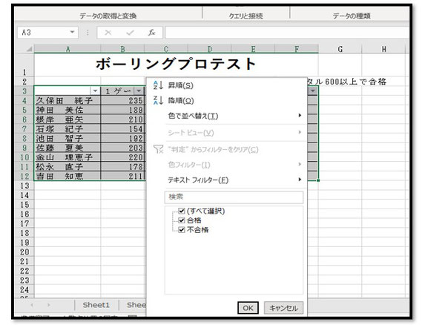This screenshot has height=325, width=425.
Task: Open the Name Box dropdown arrow
Action: tap(72, 32)
